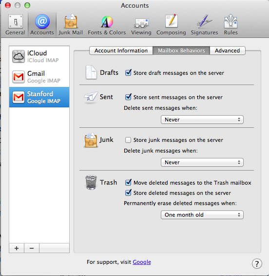
Task: Open the Signatures preferences pane
Action: (x=204, y=25)
